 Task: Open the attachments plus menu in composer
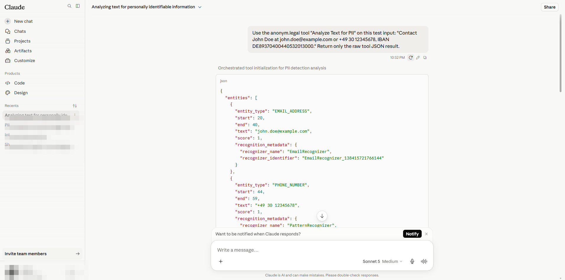221,261
